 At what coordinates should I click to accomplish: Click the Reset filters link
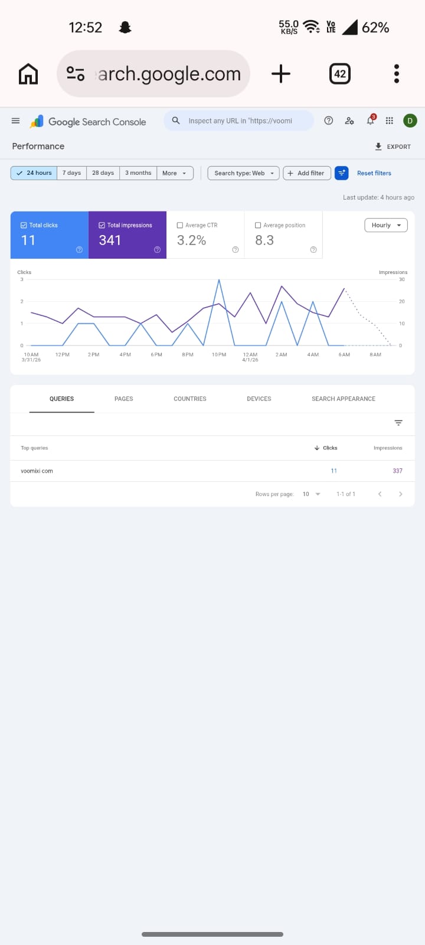[374, 173]
